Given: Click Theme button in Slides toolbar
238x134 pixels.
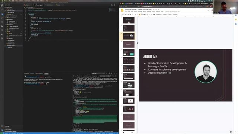Looking at the screenshot, I should pos(170,15).
